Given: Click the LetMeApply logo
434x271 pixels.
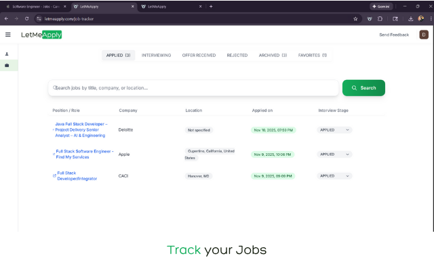Looking at the screenshot, I should (x=41, y=35).
